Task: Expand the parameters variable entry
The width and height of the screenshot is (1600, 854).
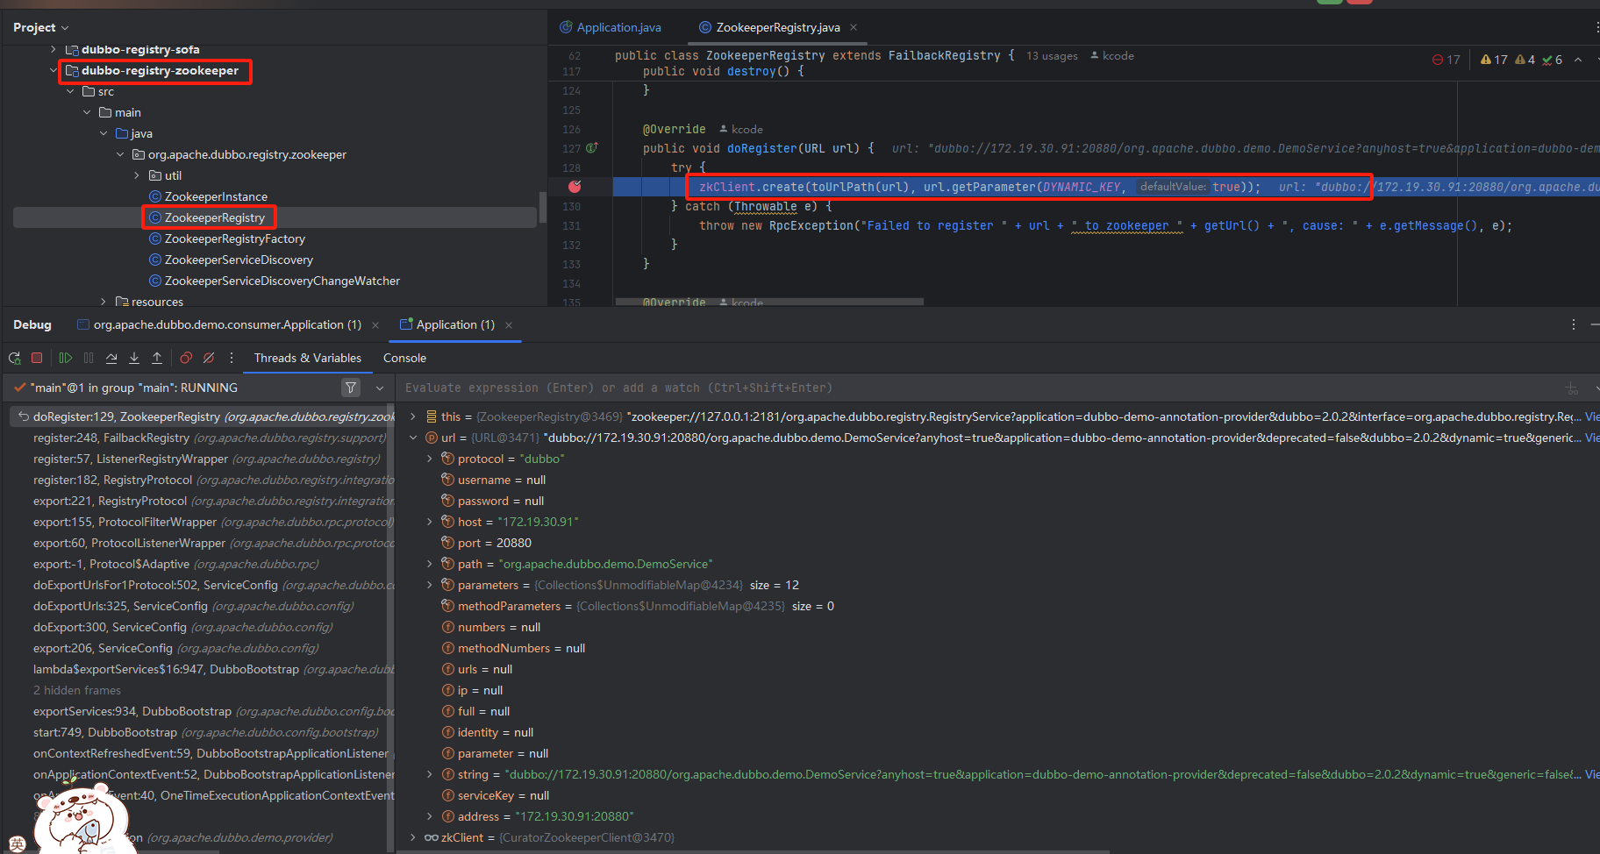Action: [429, 585]
